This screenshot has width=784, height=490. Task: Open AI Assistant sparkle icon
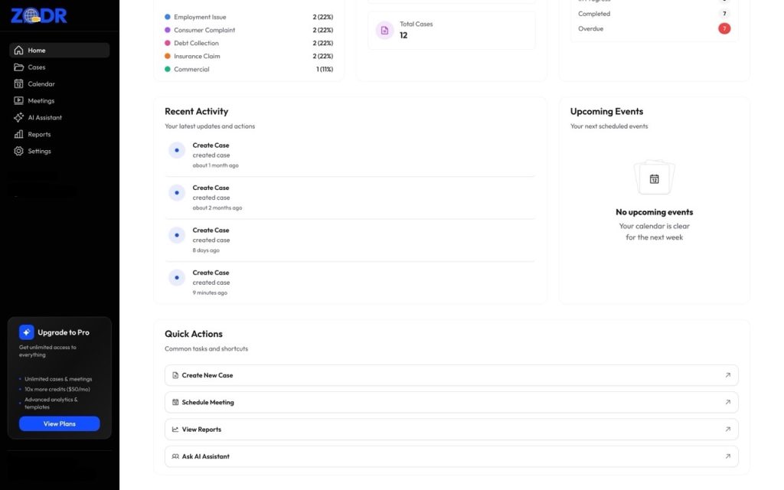pos(19,118)
